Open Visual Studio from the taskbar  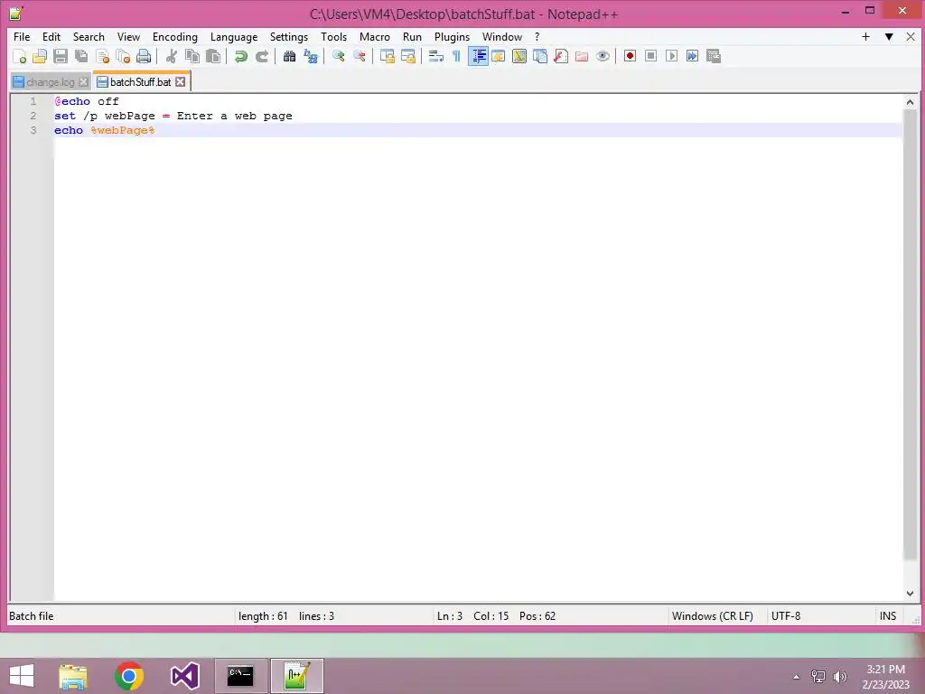pyautogui.click(x=184, y=676)
